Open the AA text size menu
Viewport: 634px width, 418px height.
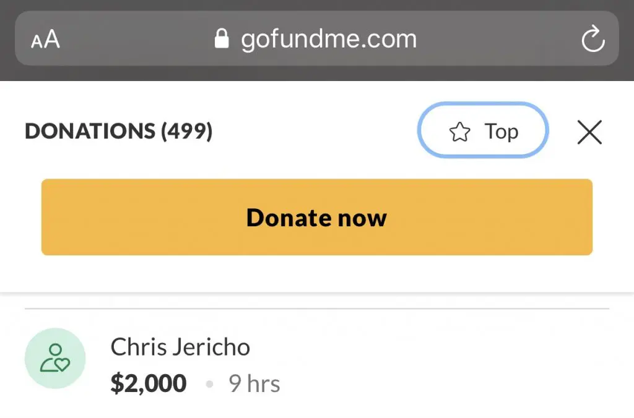point(45,40)
